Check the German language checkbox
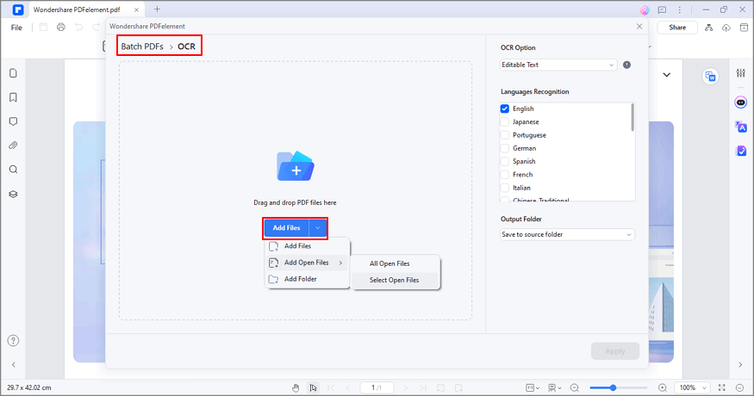The height and width of the screenshot is (396, 754). coord(504,148)
